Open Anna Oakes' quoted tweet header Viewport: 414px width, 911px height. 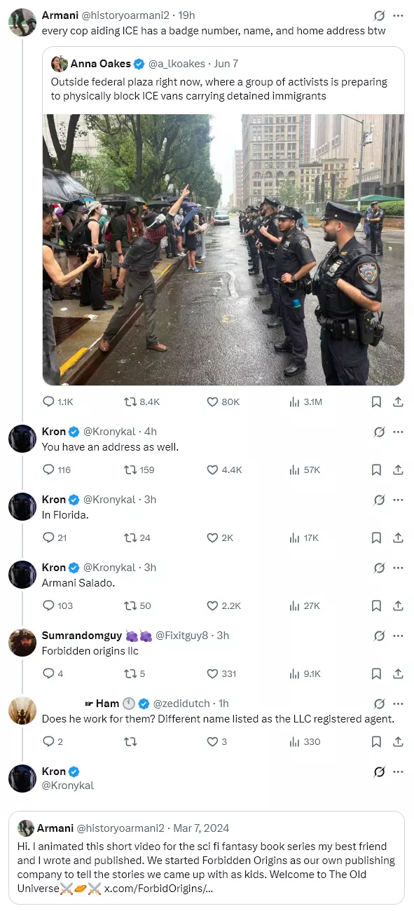tap(144, 64)
